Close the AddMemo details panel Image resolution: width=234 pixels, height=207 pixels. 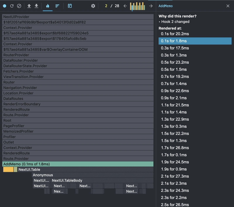228,6
